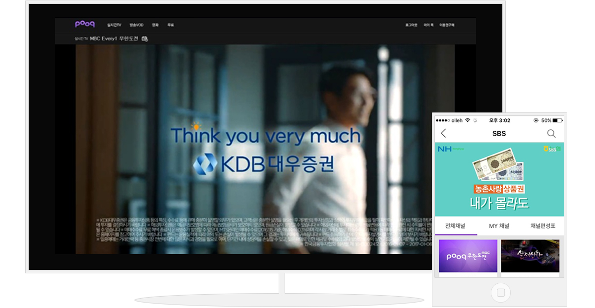This screenshot has width=595, height=308.
Task: Tap the Wi-Fi icon in phone status bar
Action: coord(468,120)
